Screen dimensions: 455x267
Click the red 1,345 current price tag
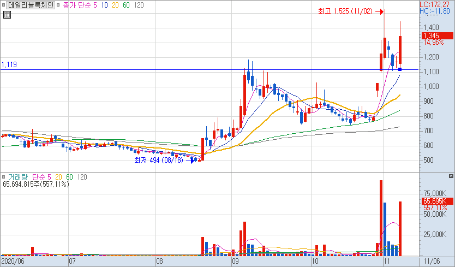point(438,35)
